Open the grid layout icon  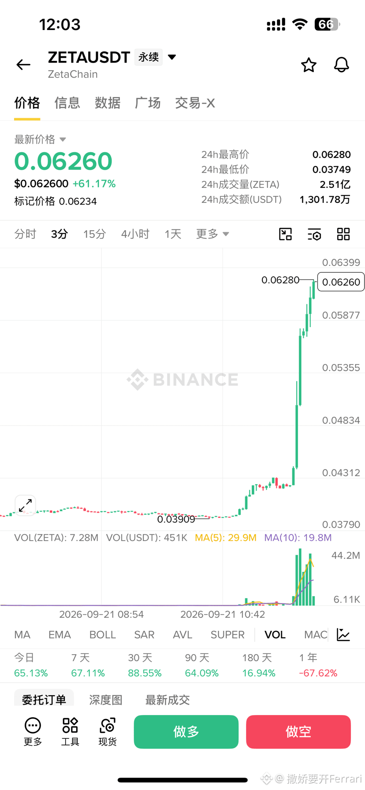point(343,234)
